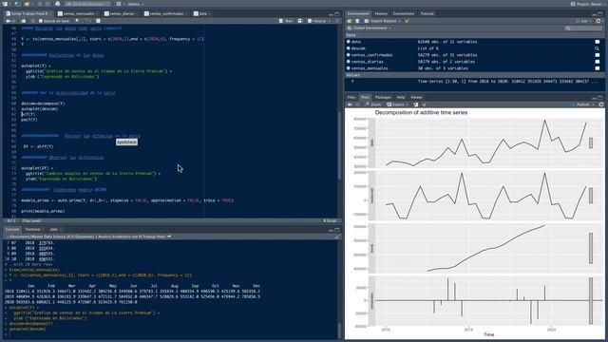Expand the ventas_diarias object
608x342 pixels.
349,61
